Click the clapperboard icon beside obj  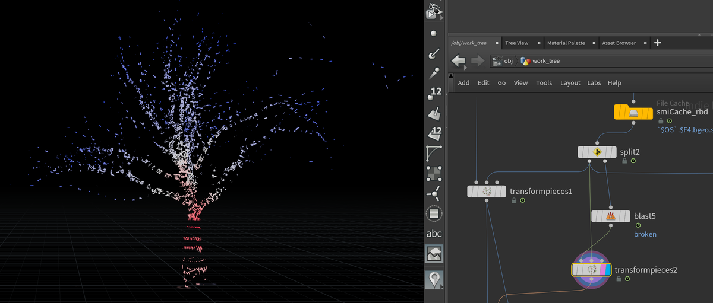[498, 61]
